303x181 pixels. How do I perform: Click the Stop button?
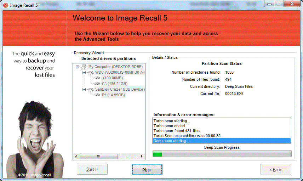(147, 170)
